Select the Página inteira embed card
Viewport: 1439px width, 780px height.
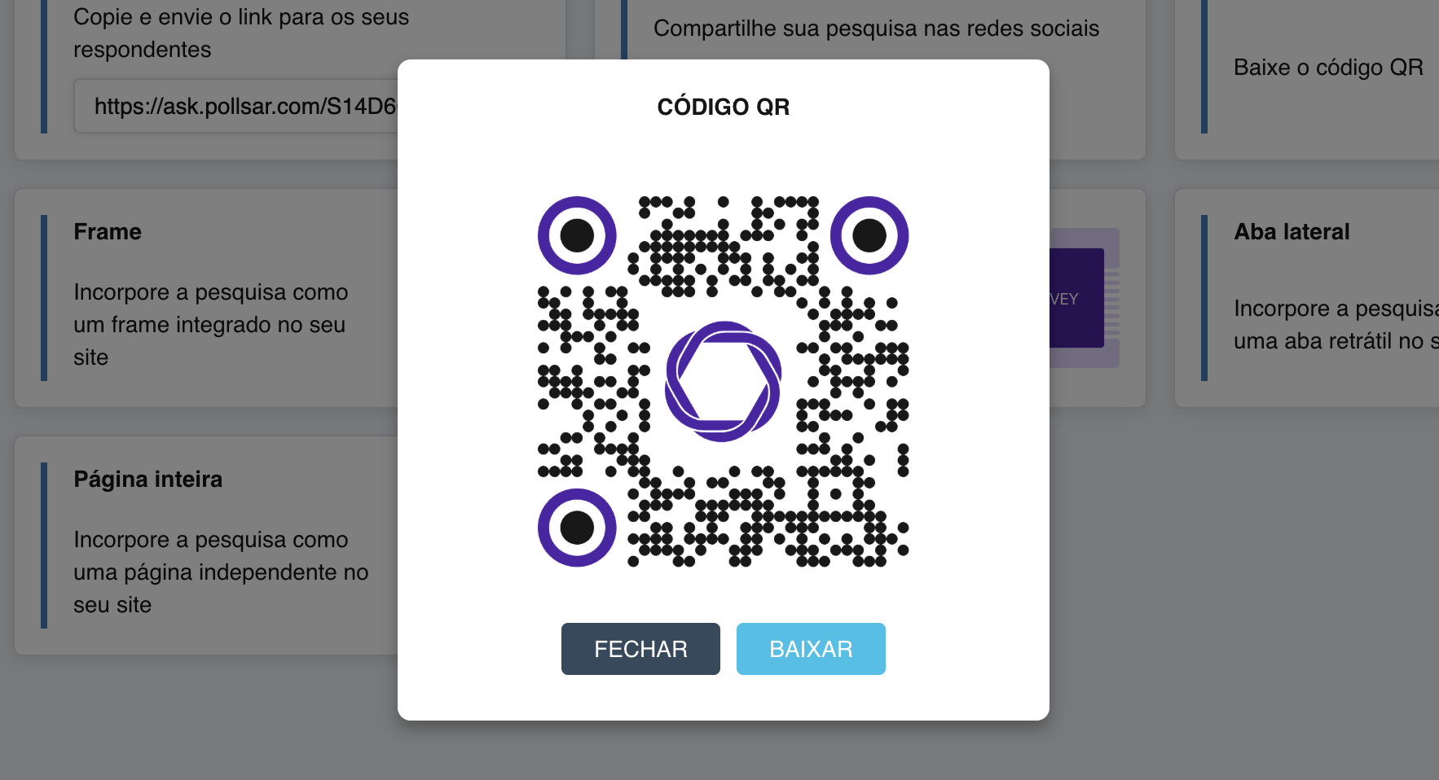tap(206, 546)
